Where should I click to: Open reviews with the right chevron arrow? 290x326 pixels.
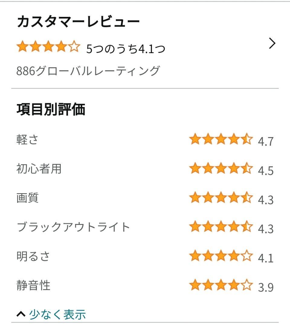(x=272, y=44)
